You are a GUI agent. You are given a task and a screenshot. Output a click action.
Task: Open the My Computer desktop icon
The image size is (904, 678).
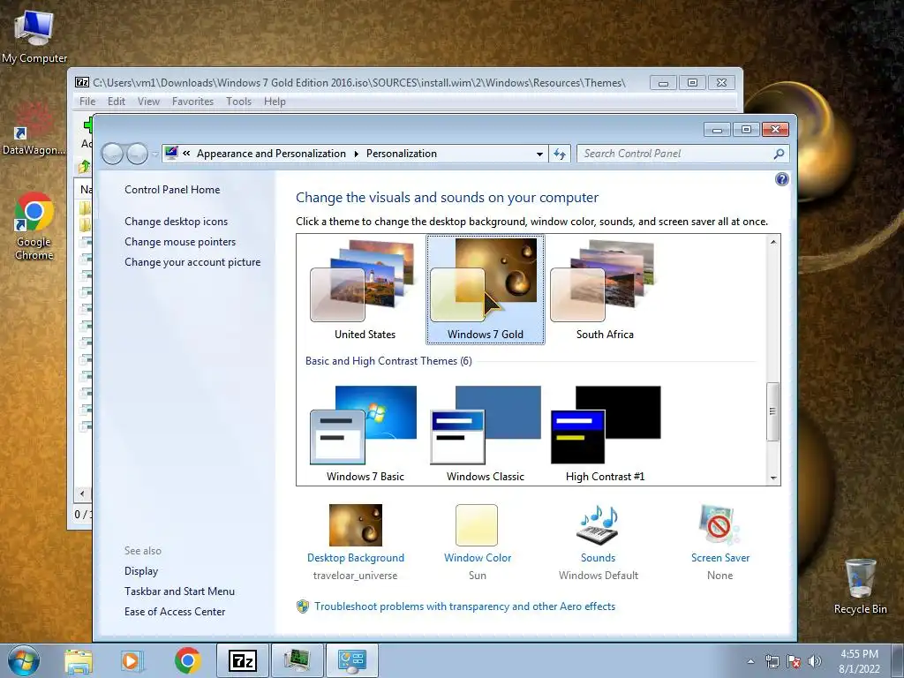pos(34,35)
